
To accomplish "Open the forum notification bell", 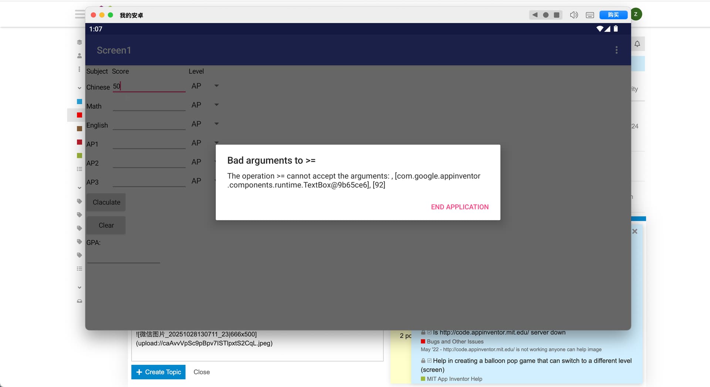I will coord(637,44).
